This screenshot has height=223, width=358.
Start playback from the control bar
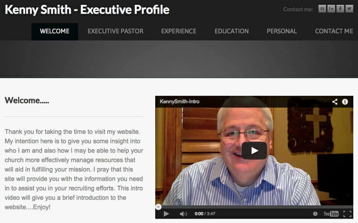coord(167,214)
